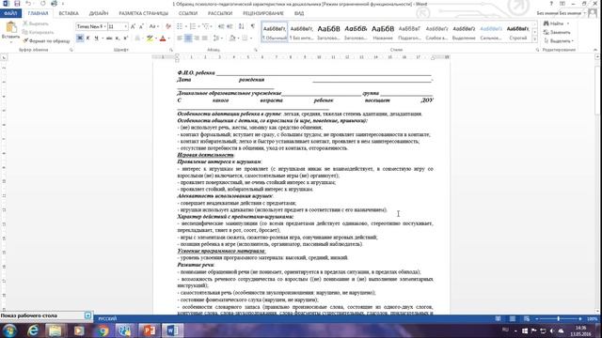Switch to Web Layout view in status bar
Screen dimensions: 602x338
[527, 318]
